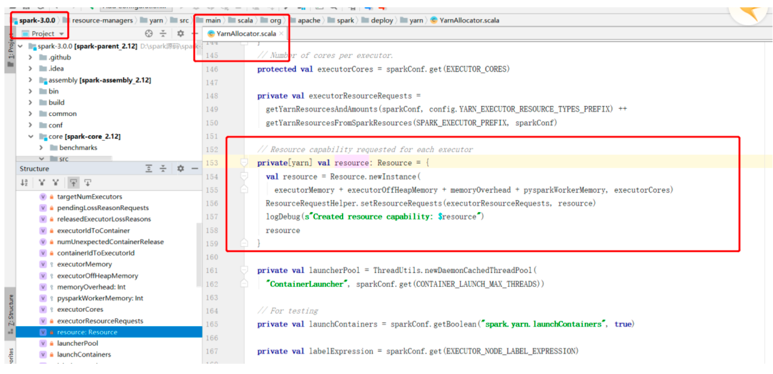Collapse all in the Project panel toolbar
The height and width of the screenshot is (374, 773).
163,33
